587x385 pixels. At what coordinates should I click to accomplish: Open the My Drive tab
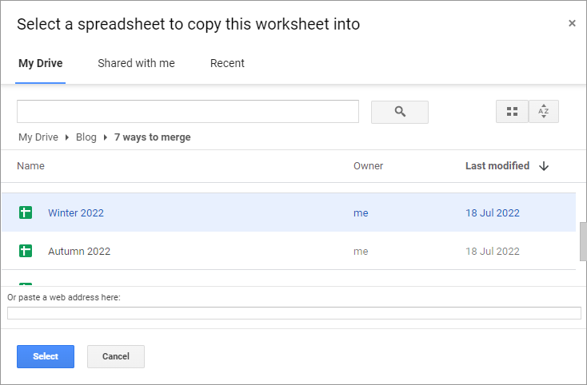tap(40, 63)
